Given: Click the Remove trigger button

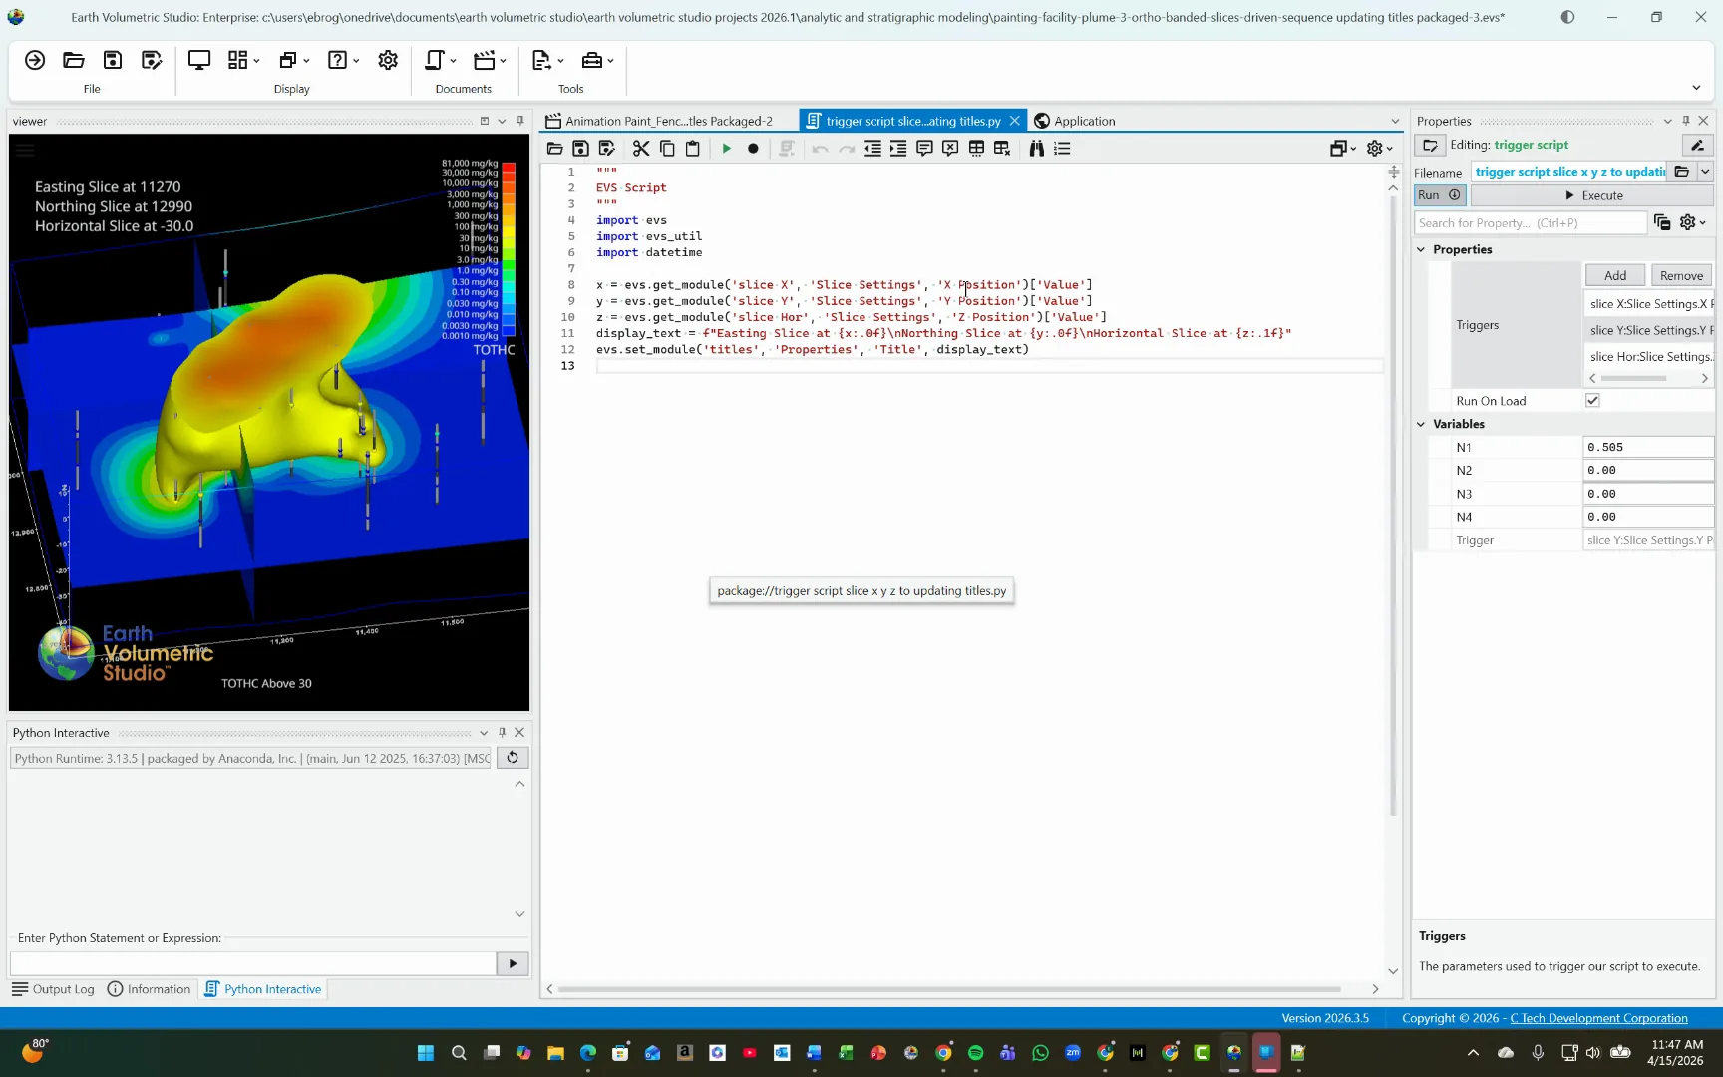Looking at the screenshot, I should point(1681,275).
